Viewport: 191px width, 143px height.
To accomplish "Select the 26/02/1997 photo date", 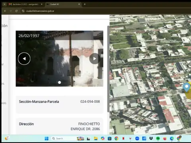I will tap(29, 36).
